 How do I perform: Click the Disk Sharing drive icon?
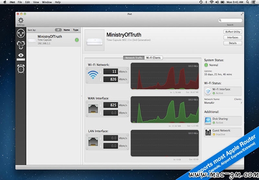click(x=208, y=121)
